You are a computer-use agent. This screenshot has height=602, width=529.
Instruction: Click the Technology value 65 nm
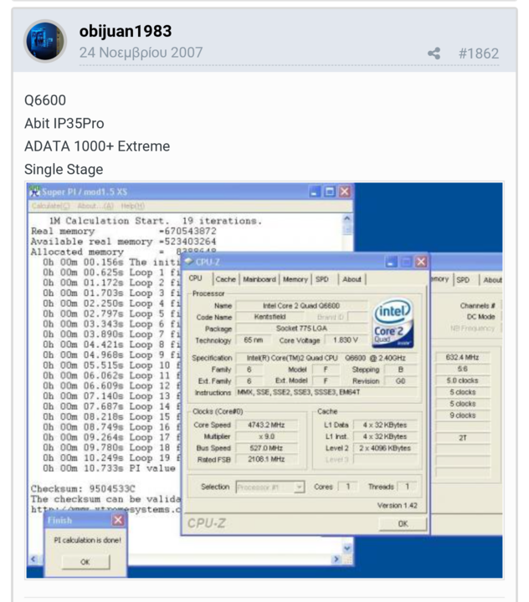coord(254,340)
